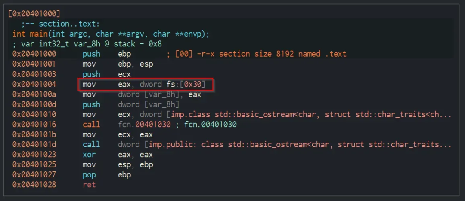465x201 pixels.
Task: Click the [0x00401000] offset header
Action: coord(34,13)
